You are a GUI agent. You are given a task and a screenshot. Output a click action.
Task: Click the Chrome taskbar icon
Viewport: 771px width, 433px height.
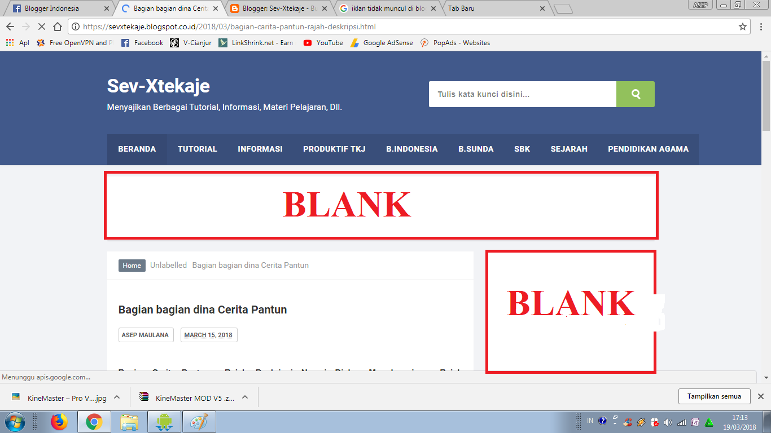[94, 422]
